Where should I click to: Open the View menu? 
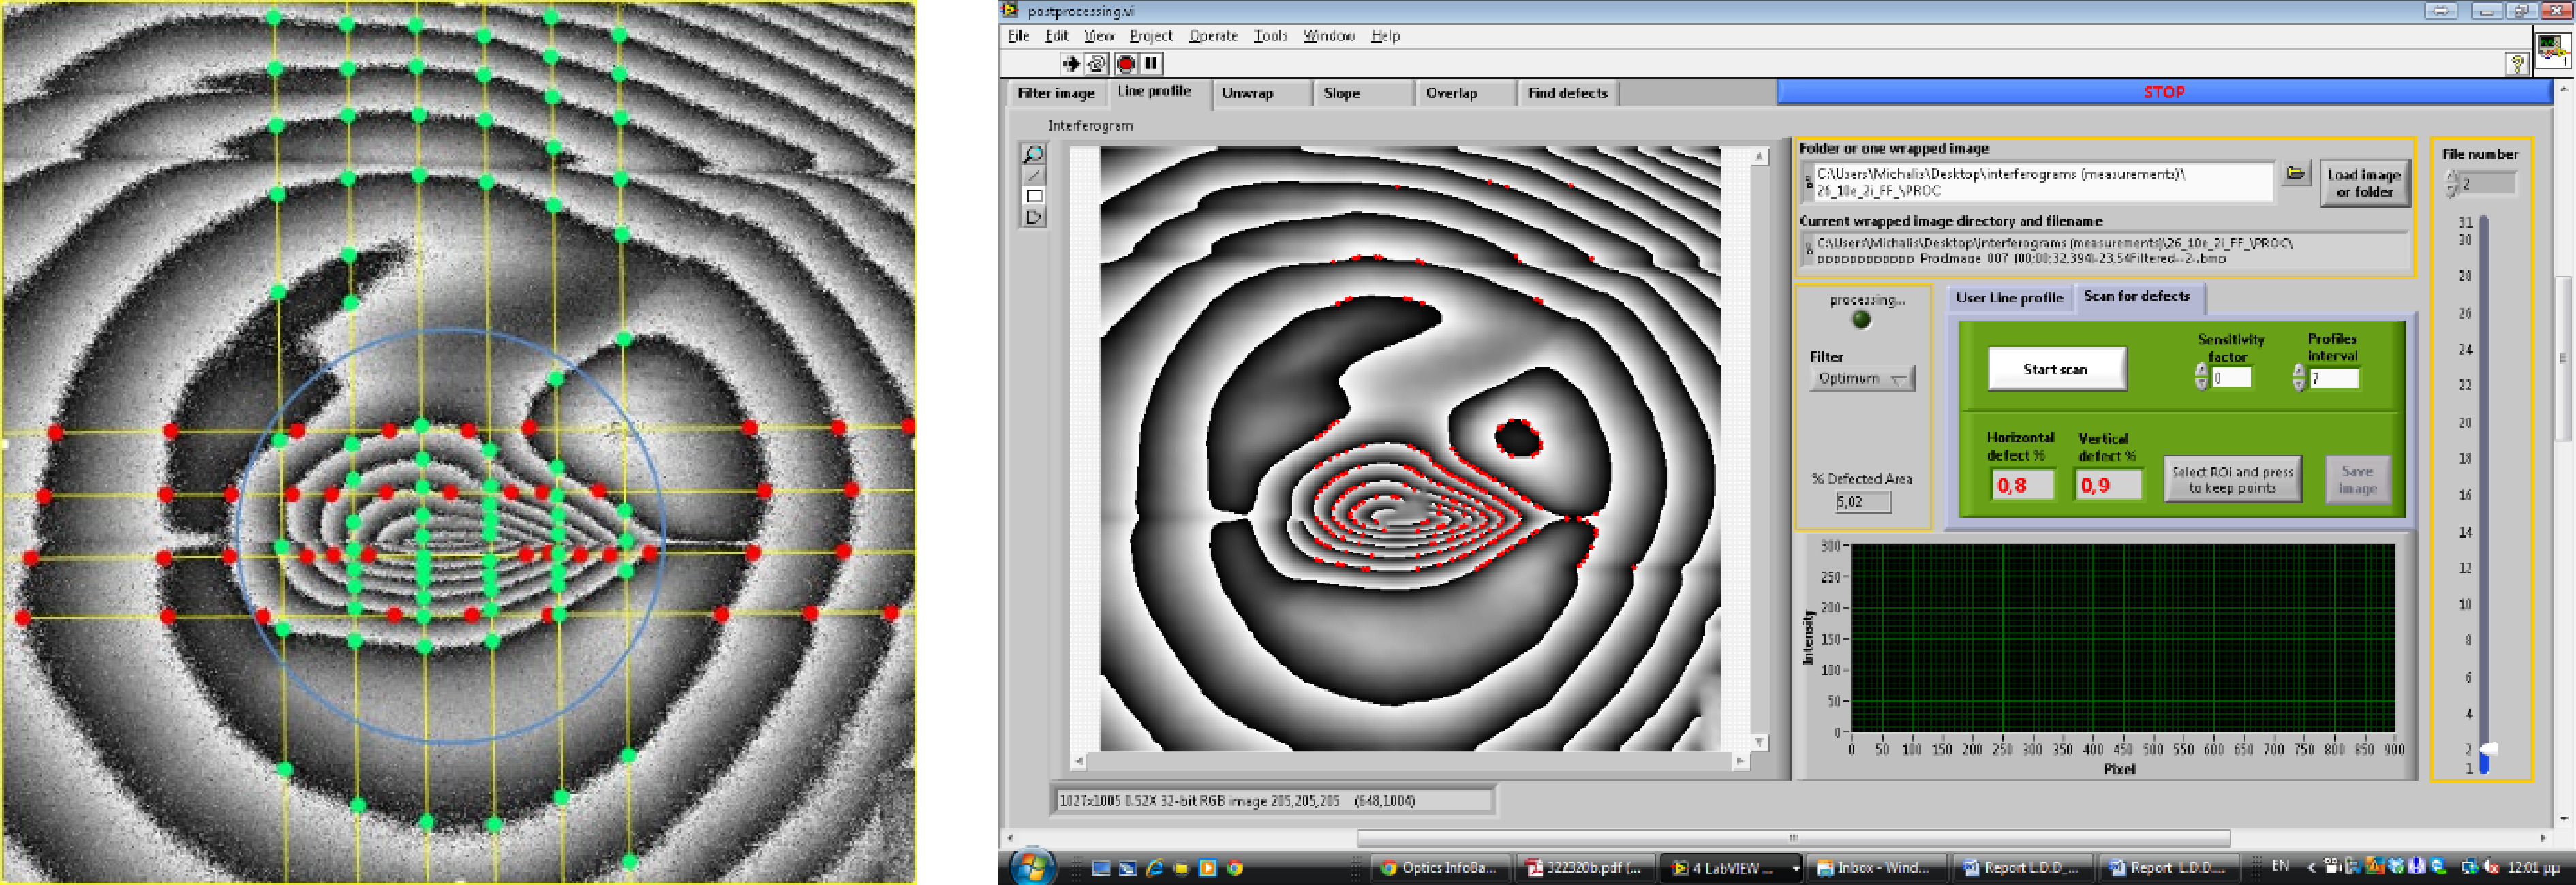click(x=1099, y=36)
